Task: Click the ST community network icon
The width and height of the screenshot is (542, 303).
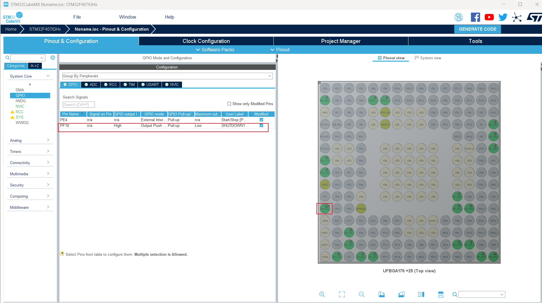Action: coord(517,17)
